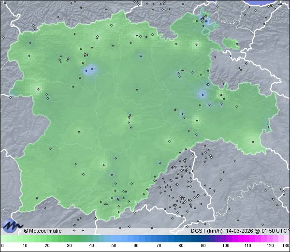Pick the 70 km/h legend label

pos(159,246)
